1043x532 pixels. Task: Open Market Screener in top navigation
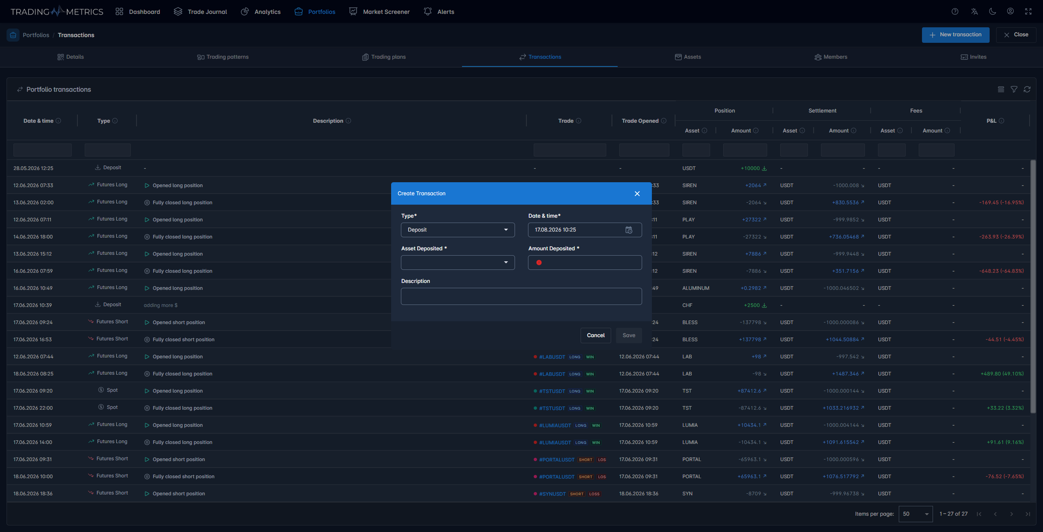click(x=379, y=12)
